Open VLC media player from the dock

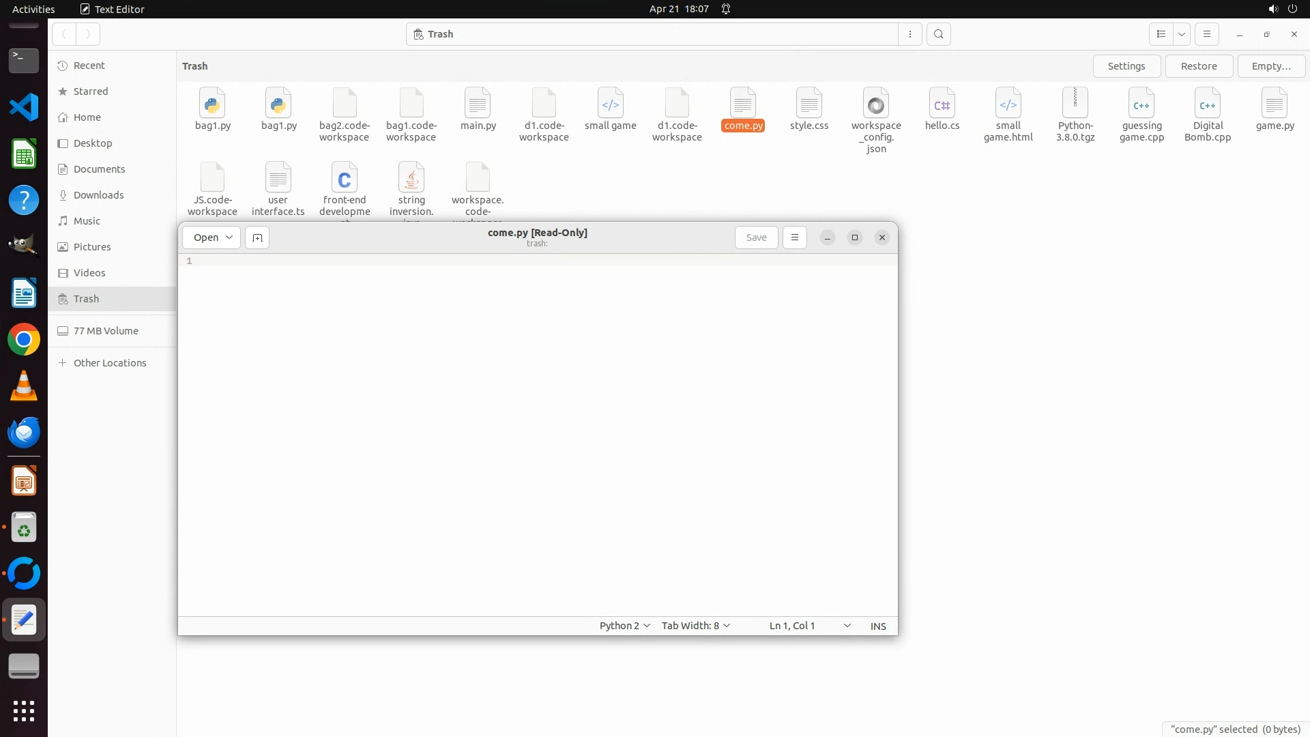[24, 386]
